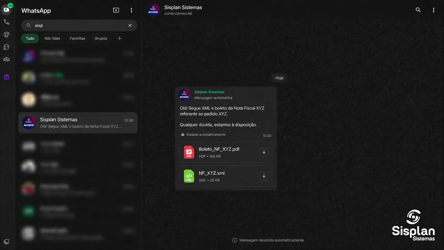Click the Hoje date label
The image size is (444, 250).
pos(279,78)
